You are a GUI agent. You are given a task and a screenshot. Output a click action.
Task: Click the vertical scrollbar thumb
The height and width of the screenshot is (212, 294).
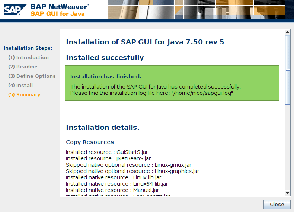pos(287,70)
